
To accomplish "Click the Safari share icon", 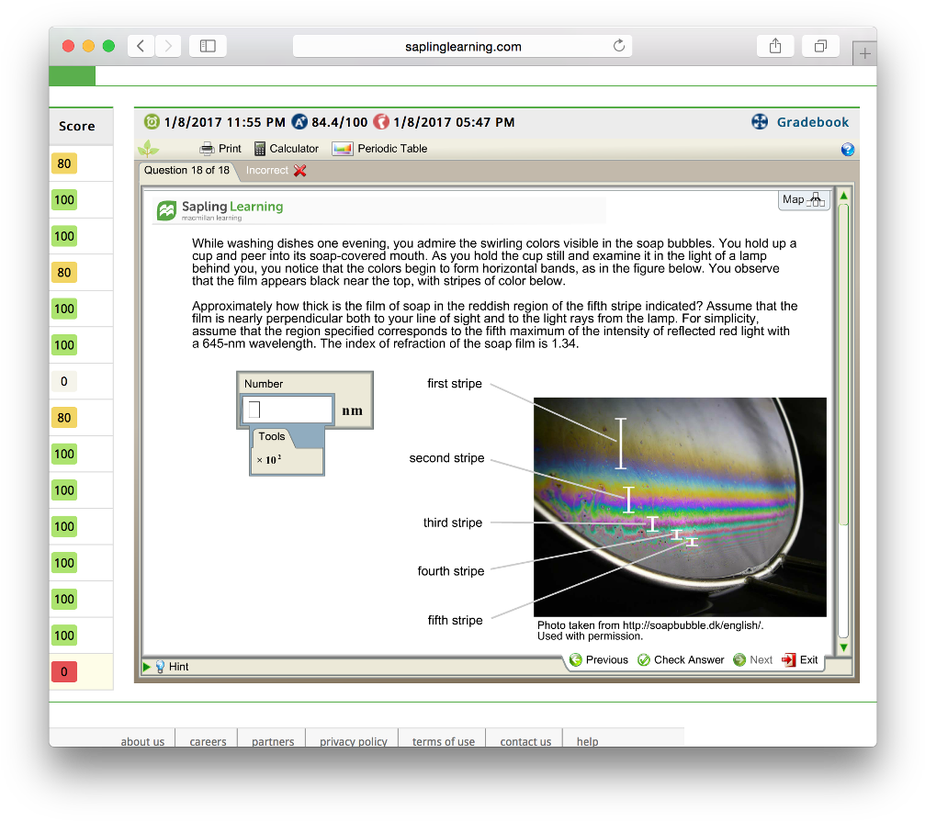I will click(x=775, y=46).
